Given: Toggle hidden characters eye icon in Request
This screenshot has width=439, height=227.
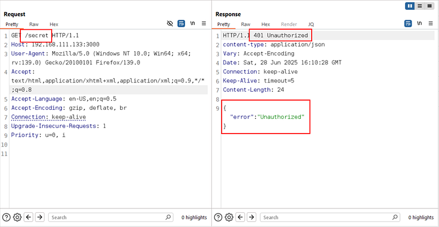Looking at the screenshot, I should coord(170,24).
